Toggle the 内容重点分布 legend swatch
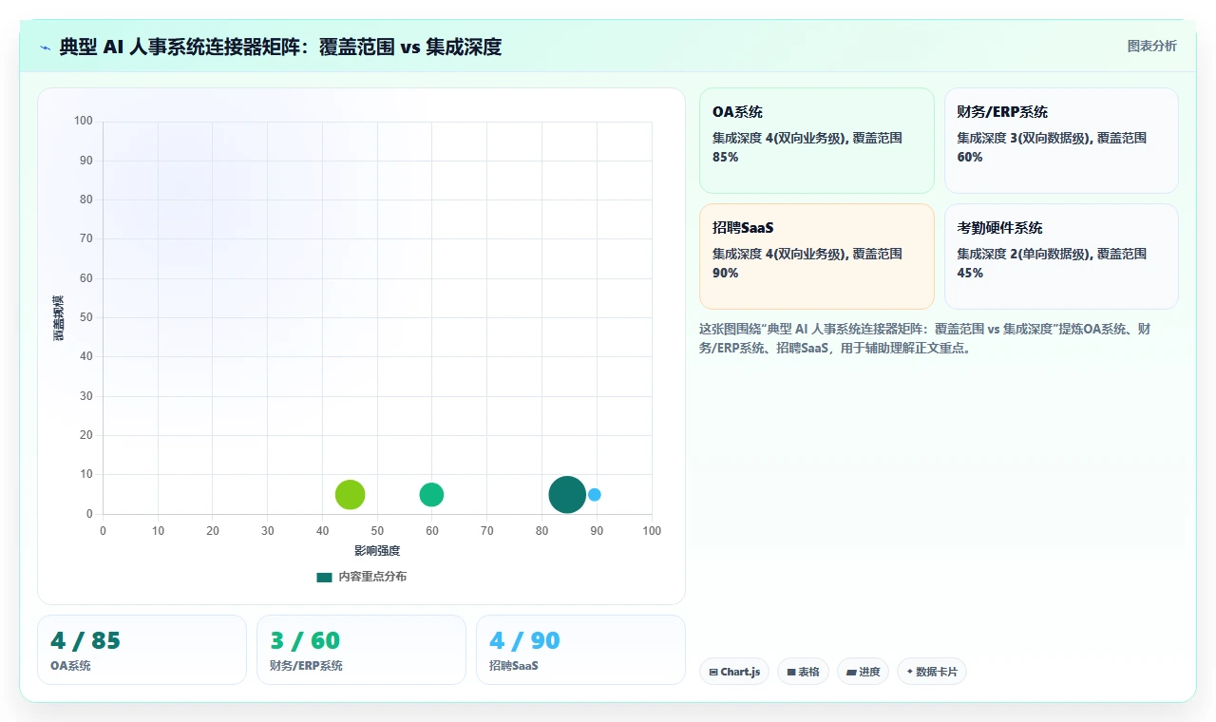The height and width of the screenshot is (722, 1216). [325, 577]
